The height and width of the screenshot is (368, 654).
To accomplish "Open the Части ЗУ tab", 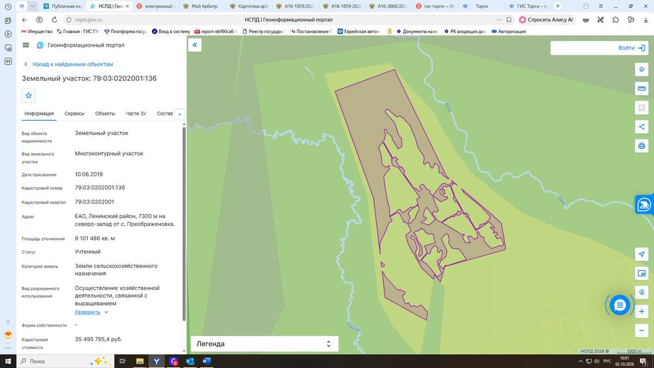I will coord(136,113).
